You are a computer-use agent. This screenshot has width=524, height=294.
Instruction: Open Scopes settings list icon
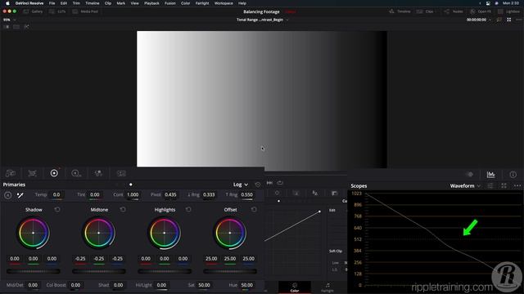pyautogui.click(x=490, y=185)
